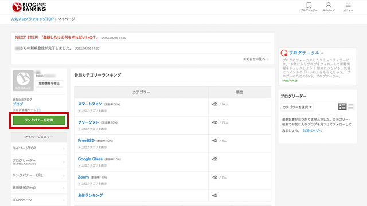Click the 順位 column header
This screenshot has width=367, height=206.
pyautogui.click(x=240, y=92)
